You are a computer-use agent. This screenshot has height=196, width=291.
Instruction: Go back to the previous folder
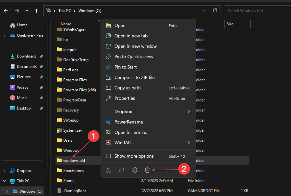6,10
